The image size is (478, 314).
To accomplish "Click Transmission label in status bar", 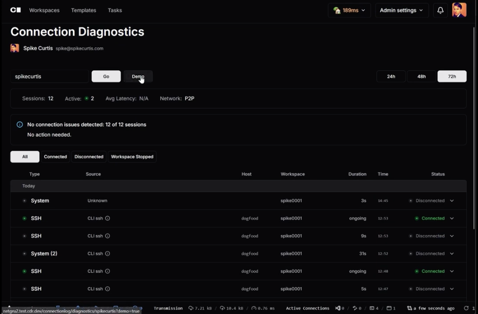I will [x=168, y=308].
